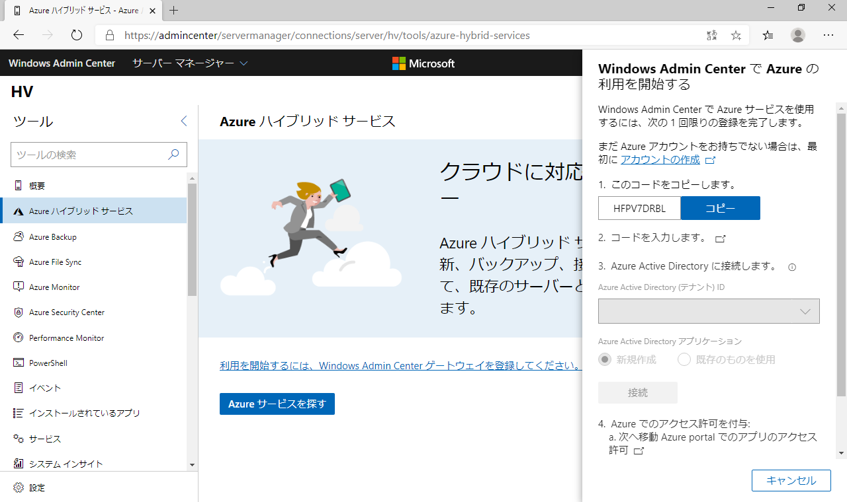Open the favorites list icon
This screenshot has height=502, width=847.
768,35
